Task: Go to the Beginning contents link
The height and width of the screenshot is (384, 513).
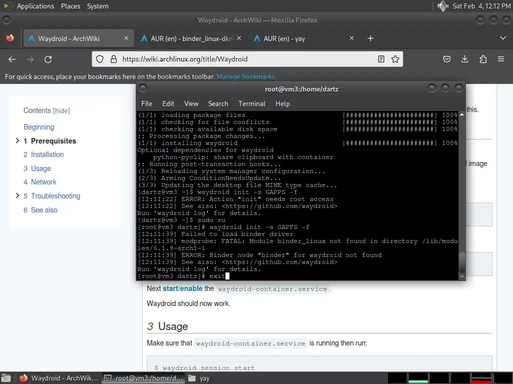Action: click(39, 127)
